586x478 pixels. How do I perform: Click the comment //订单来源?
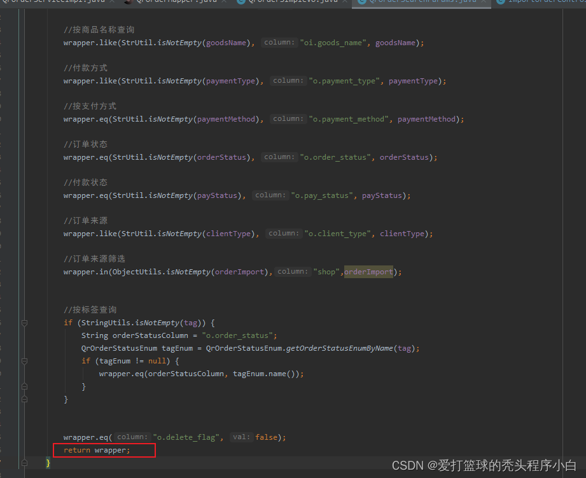click(x=86, y=220)
